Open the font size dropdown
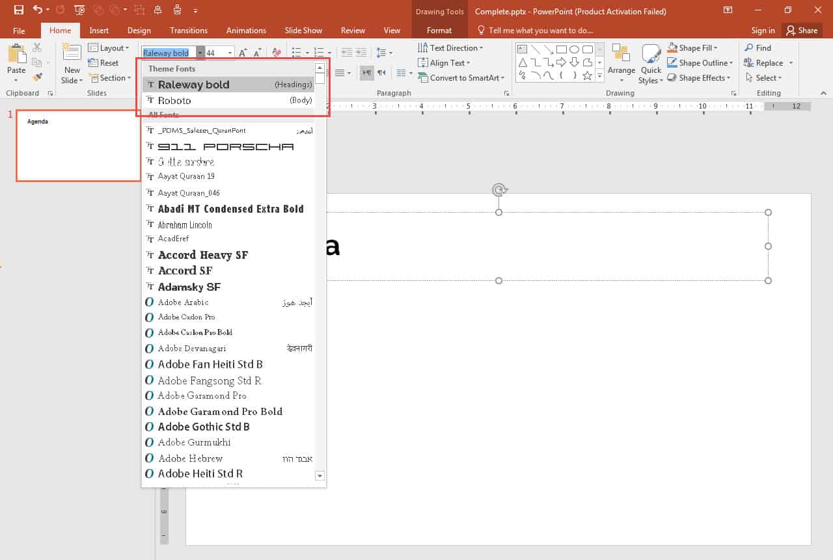The image size is (833, 560). point(229,51)
